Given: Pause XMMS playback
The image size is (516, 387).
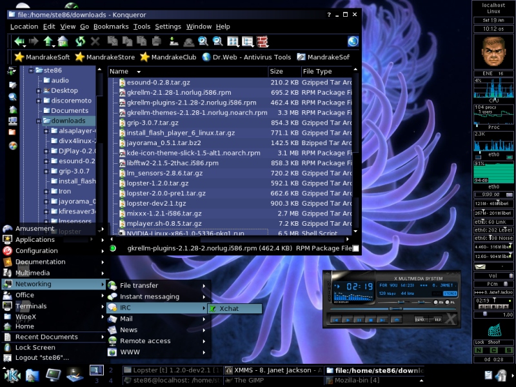Looking at the screenshot, I should [x=359, y=319].
